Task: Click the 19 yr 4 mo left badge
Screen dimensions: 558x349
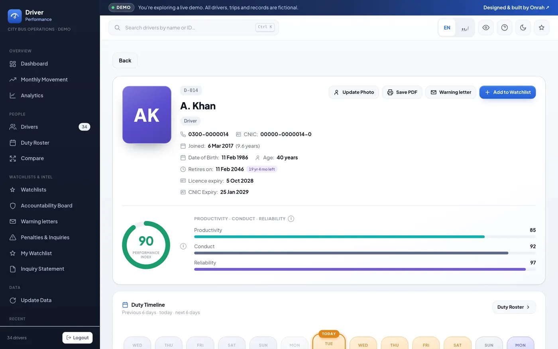Action: click(262, 169)
